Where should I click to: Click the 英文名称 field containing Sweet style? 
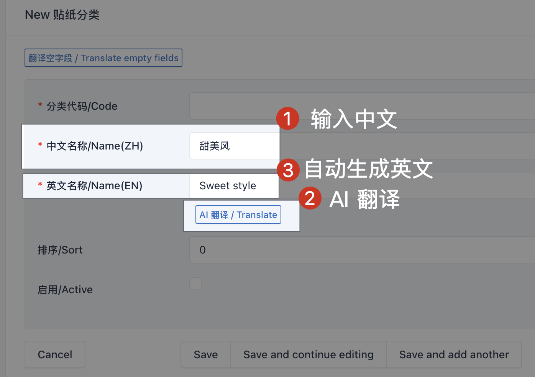(x=235, y=186)
